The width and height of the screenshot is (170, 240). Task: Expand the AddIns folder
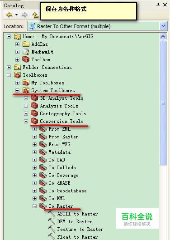(x=17, y=44)
